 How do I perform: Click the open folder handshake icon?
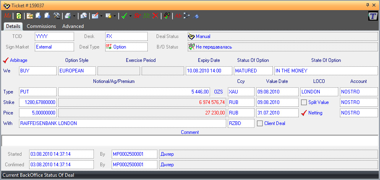(x=30, y=16)
